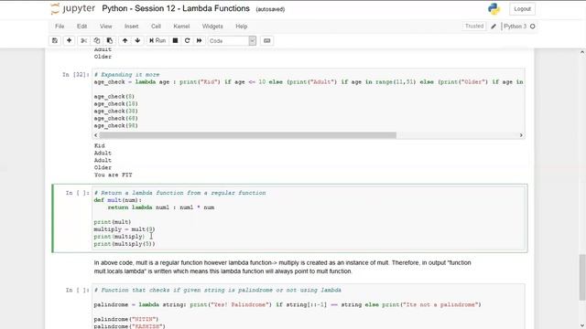Click the page scrollbar's up arrow
This screenshot has width=586, height=329.
click(582, 53)
